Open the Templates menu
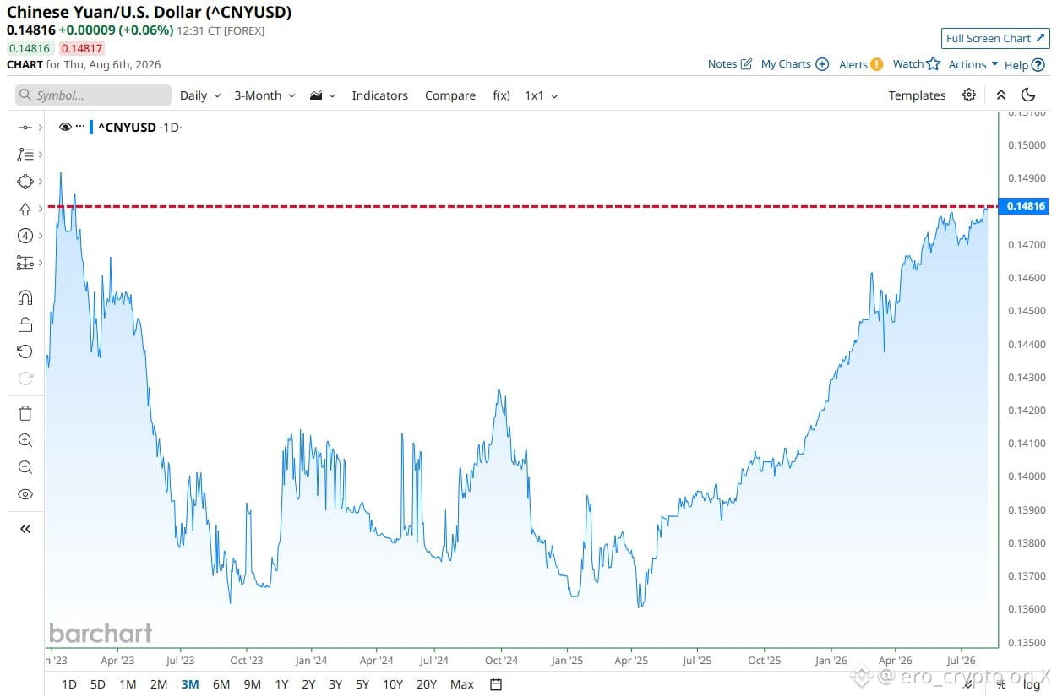The height and width of the screenshot is (697, 1057). coord(917,95)
